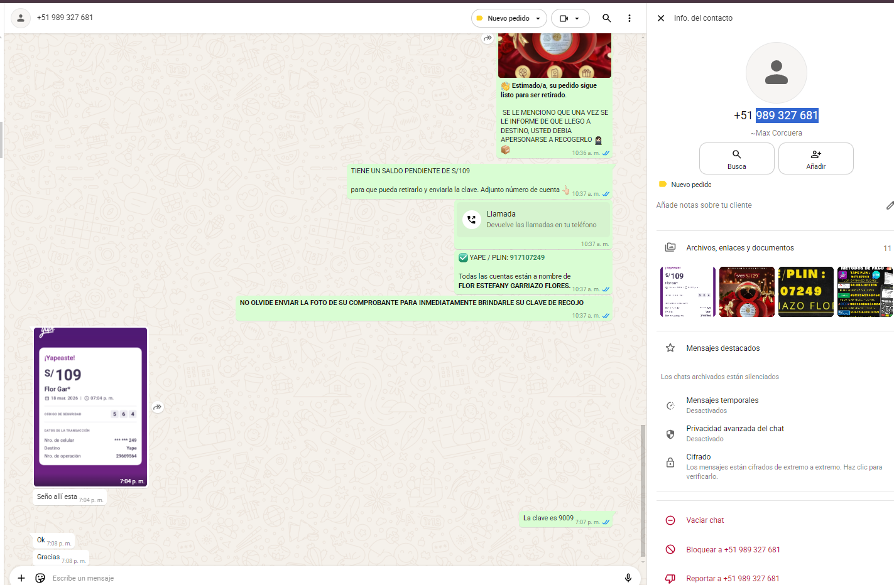This screenshot has height=585, width=894.
Task: Click the search icon in chat header
Action: coord(606,18)
